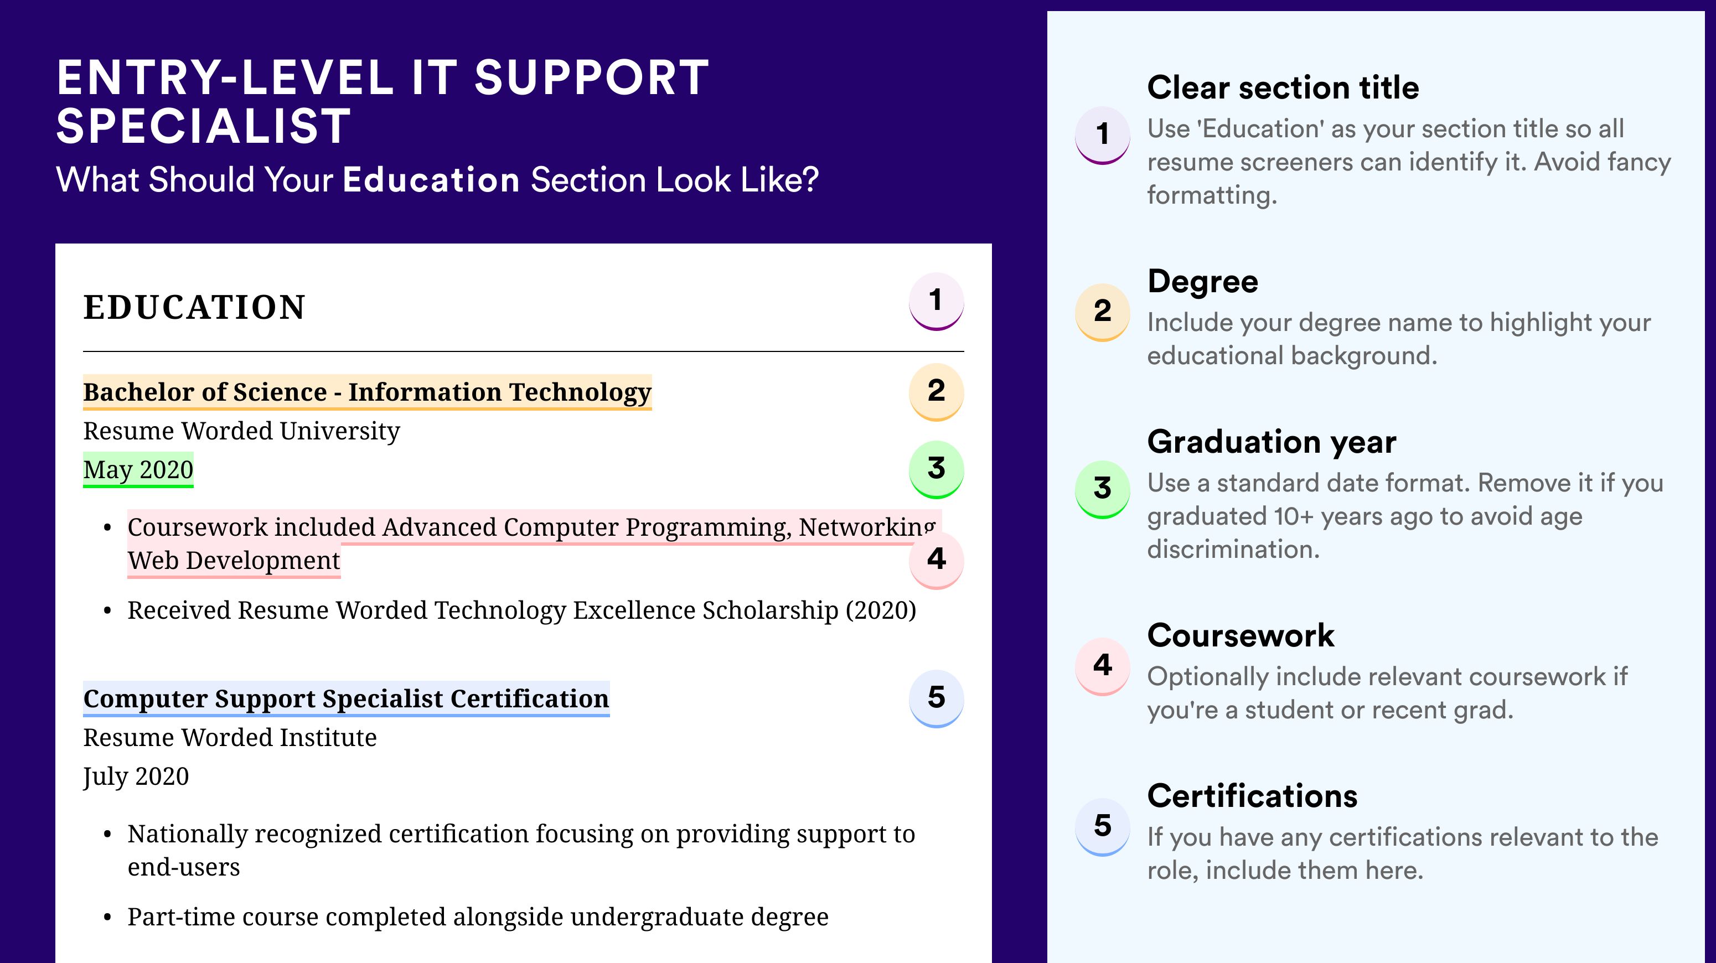Screen dimensions: 1716x963
Task: Click purple badge 1 beside EDUCATION heading
Action: [x=936, y=301]
